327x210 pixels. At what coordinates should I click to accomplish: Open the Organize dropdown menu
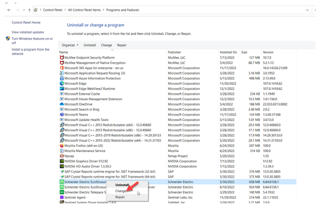click(70, 45)
